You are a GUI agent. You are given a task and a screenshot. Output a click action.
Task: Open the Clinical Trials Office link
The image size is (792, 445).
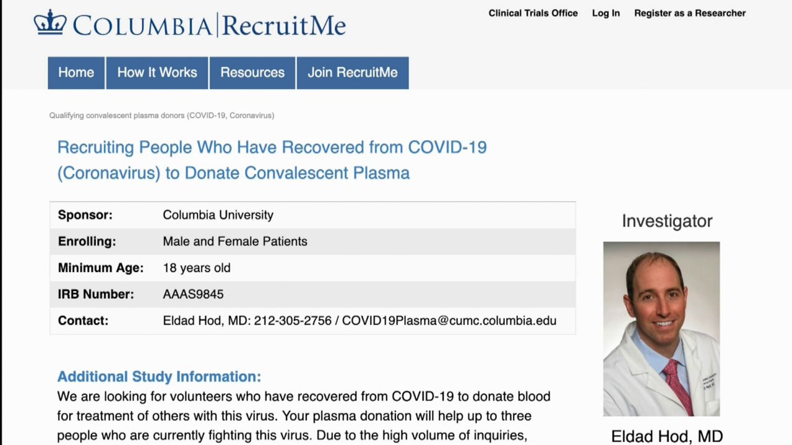[x=533, y=13]
